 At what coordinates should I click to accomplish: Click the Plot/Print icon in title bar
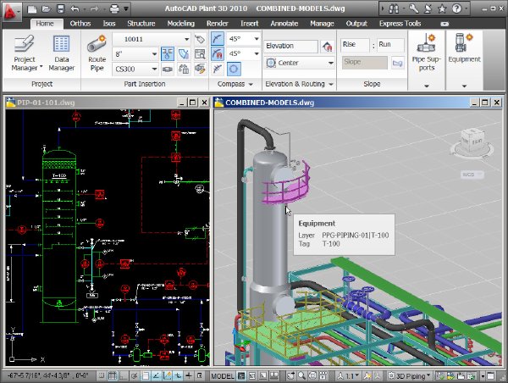(114, 9)
